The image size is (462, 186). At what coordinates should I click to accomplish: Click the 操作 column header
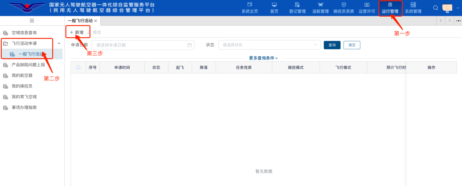tap(431, 68)
